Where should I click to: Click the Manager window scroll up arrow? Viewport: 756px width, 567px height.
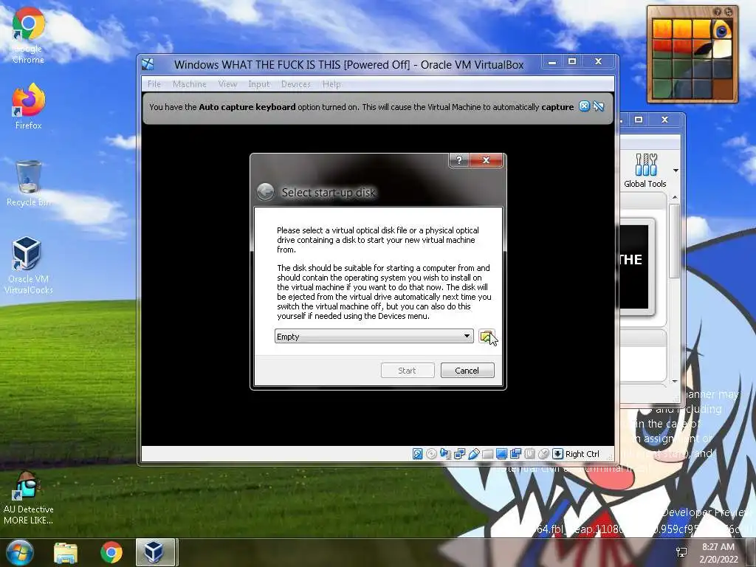click(675, 197)
